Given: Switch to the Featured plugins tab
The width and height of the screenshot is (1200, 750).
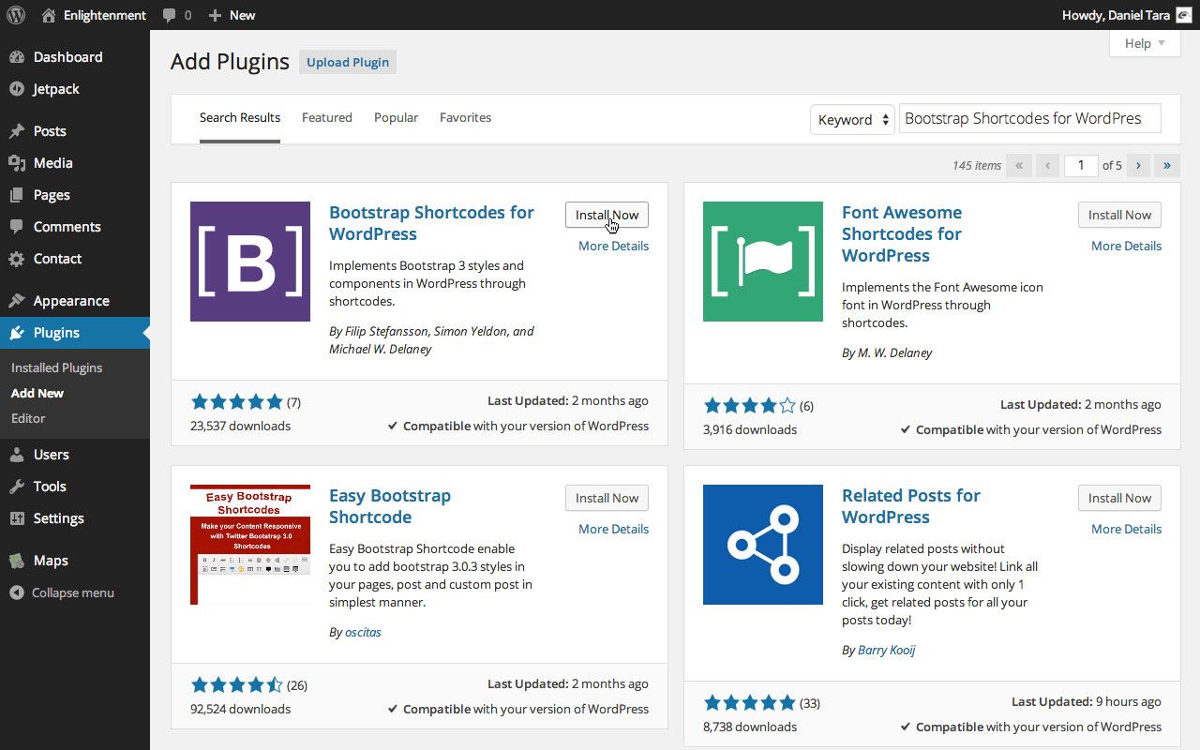Looking at the screenshot, I should 326,117.
